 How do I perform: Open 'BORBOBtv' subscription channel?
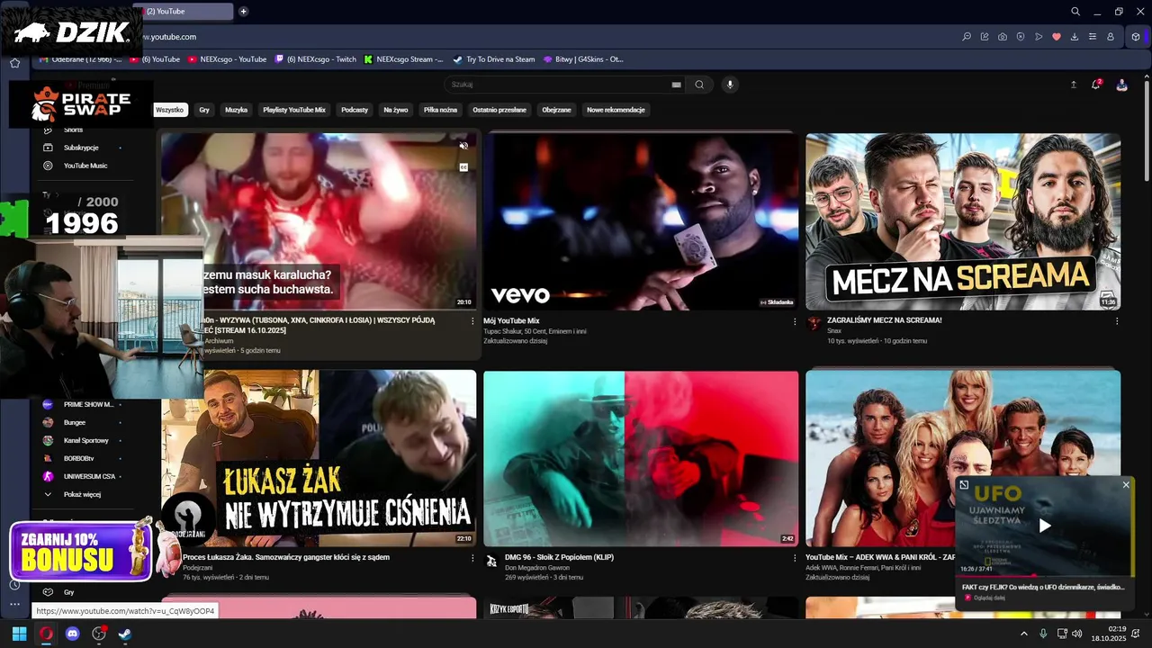81,458
